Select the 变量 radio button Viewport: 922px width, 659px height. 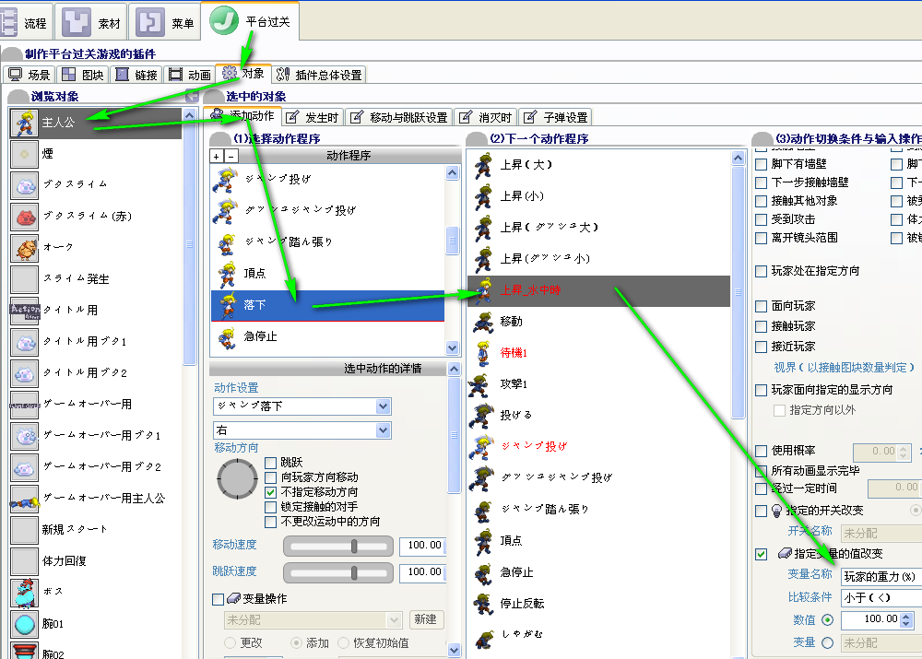click(x=827, y=643)
